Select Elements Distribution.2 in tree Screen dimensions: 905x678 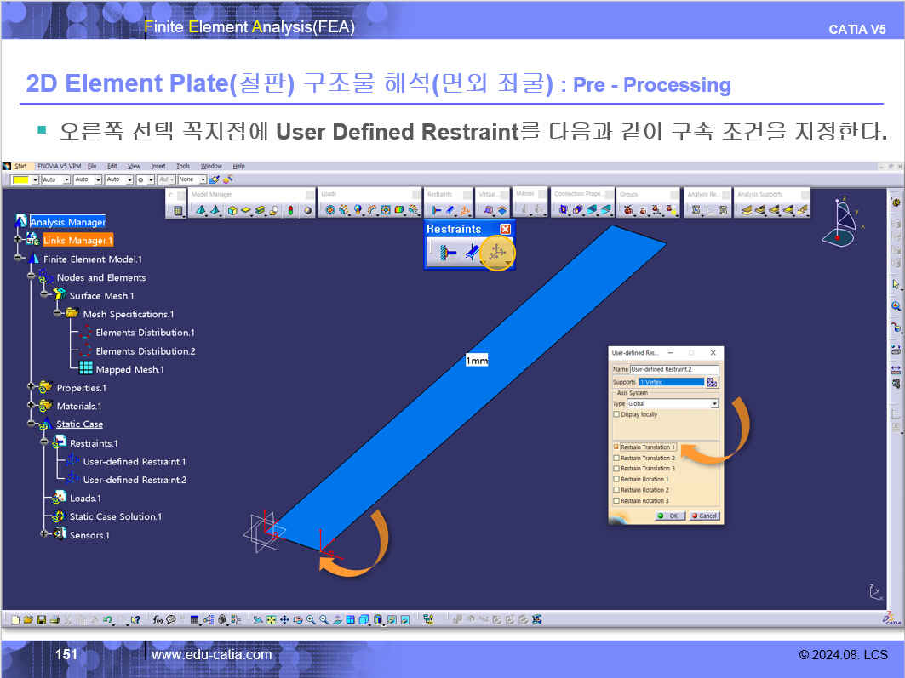pyautogui.click(x=146, y=351)
